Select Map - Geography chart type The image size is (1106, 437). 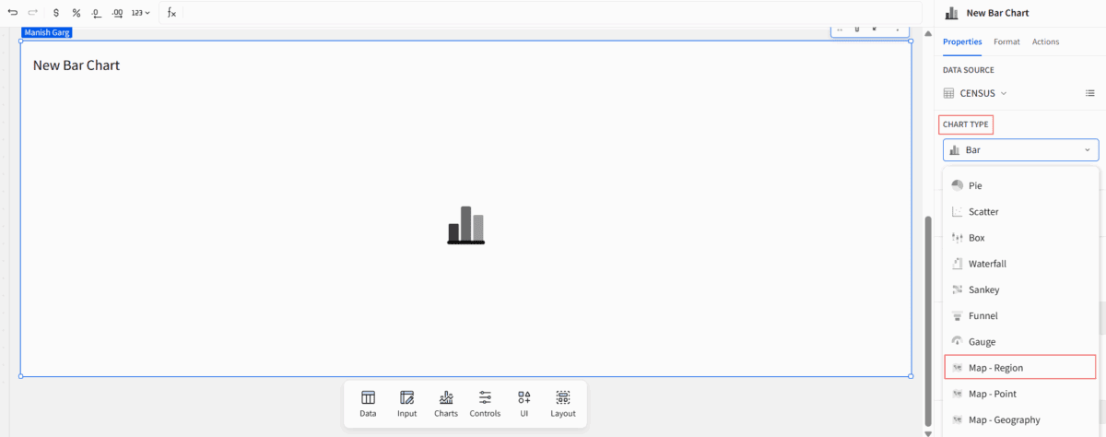[1020, 419]
